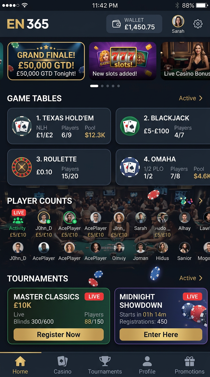Expand Tournaments Active chevron

pos(201,278)
